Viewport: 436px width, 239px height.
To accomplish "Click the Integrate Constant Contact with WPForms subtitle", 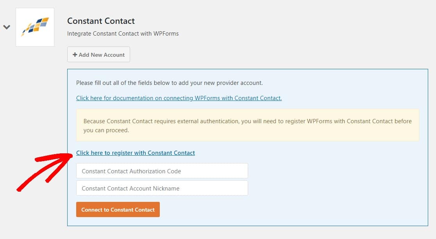I will click(123, 34).
